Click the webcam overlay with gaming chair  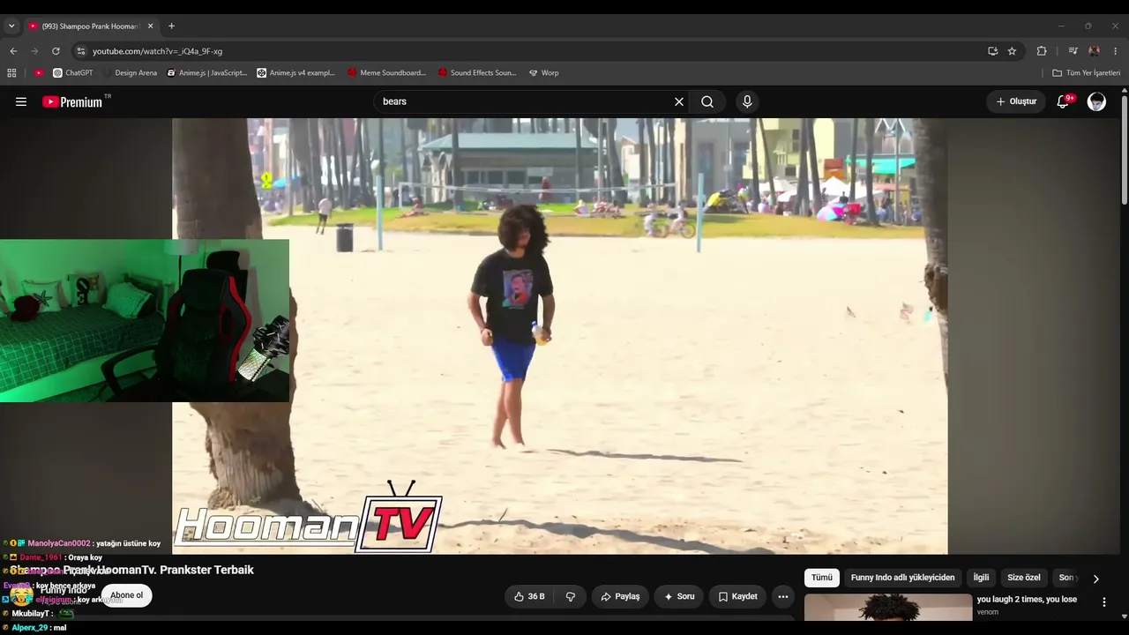(x=145, y=321)
